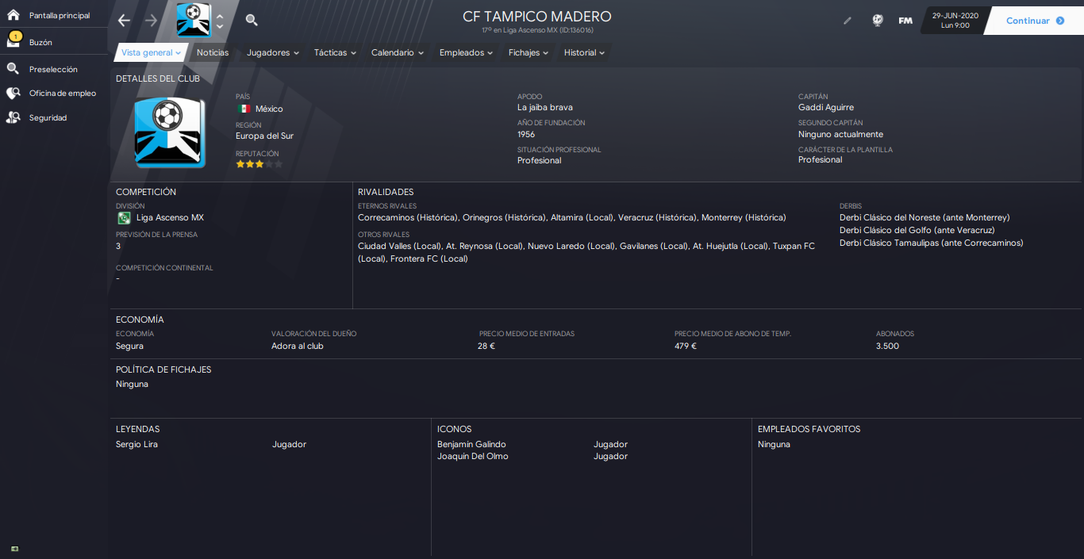
Task: Open rival Ciudad Valles (Local)
Action: pos(399,246)
